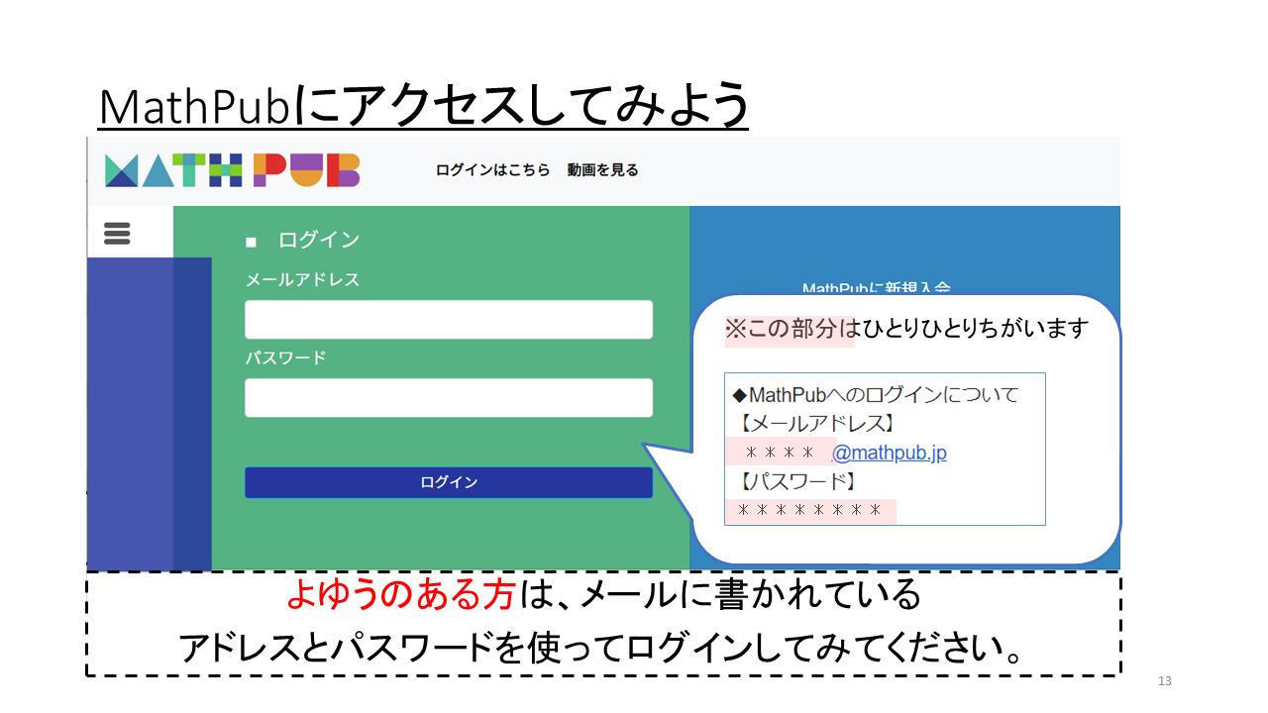1268x713 pixels.
Task: Click the ひとりひとりちがいます text
Action: [976, 330]
